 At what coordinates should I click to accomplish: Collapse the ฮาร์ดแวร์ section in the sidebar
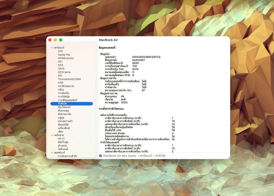coord(52,48)
